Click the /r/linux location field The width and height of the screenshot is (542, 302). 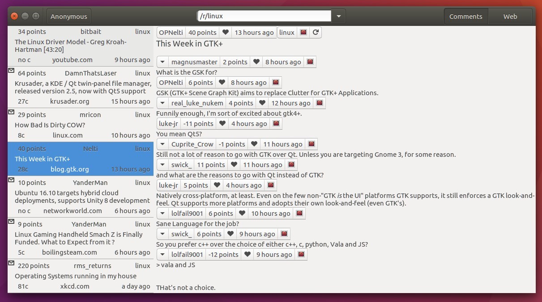point(265,16)
